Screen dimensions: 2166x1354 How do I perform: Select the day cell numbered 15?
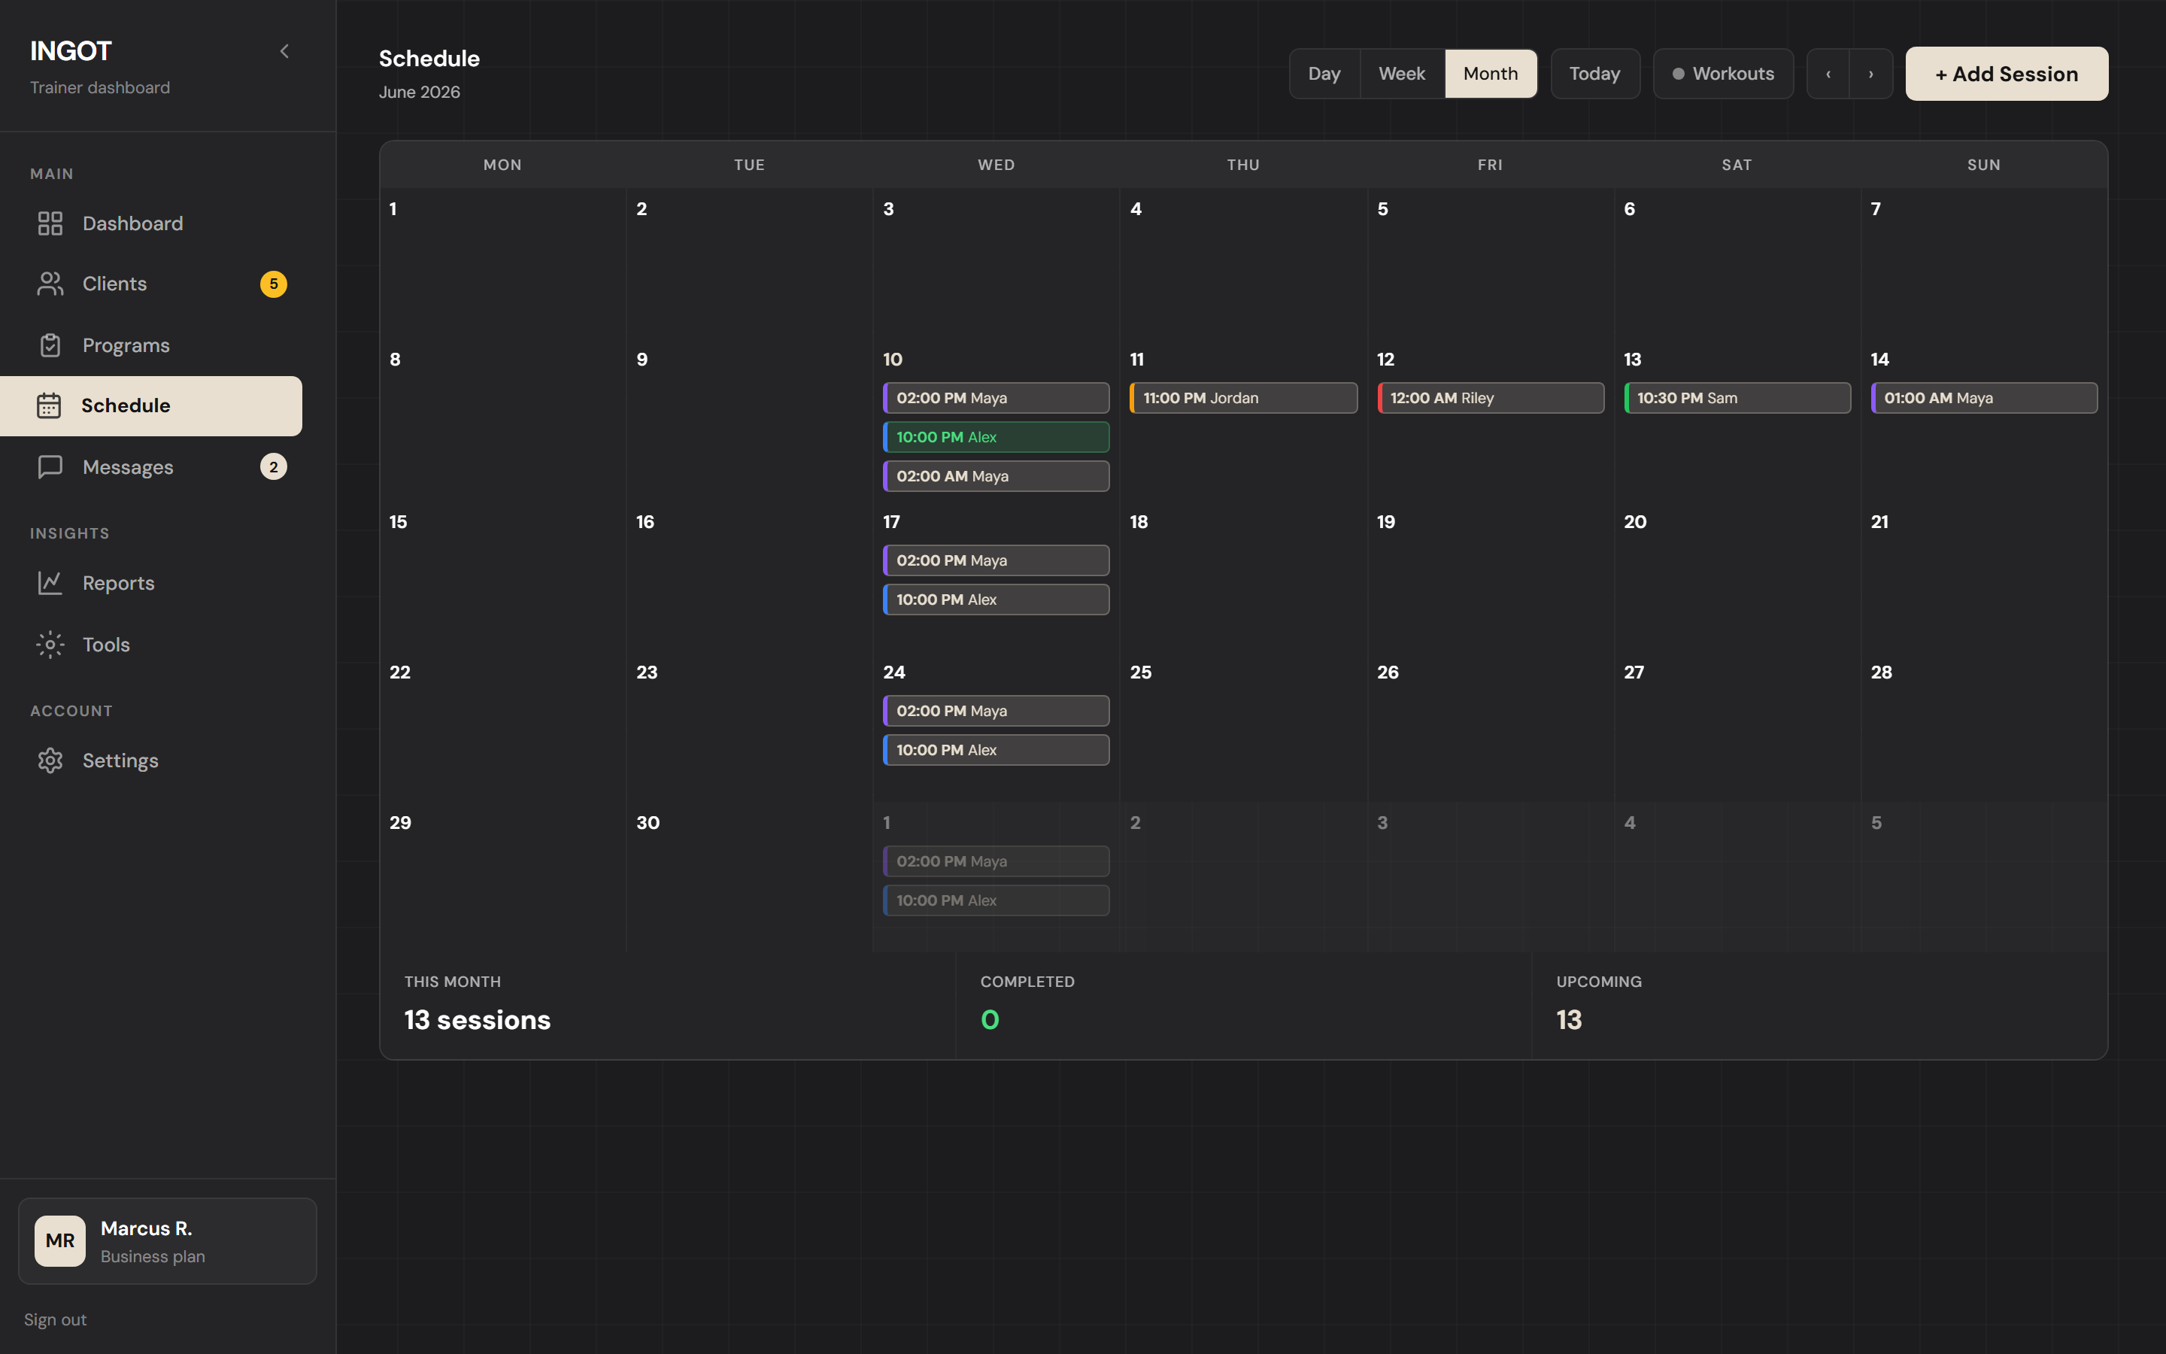503,575
